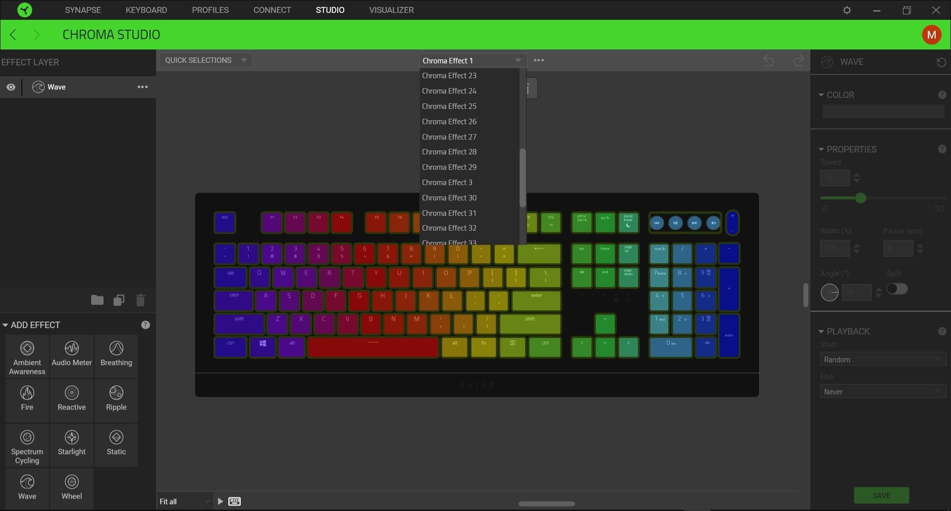This screenshot has width=951, height=511.
Task: Add the Spectrum Cycling effect
Action: pos(27,446)
